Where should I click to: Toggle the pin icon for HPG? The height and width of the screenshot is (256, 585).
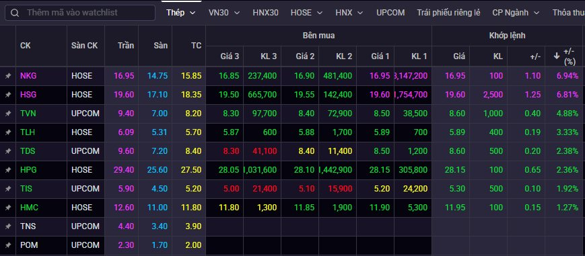8,170
